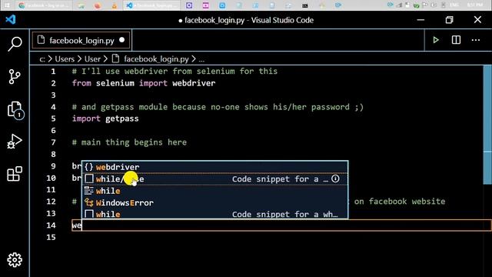
Task: Click the editor vertical scrollbar thumb
Action: pyautogui.click(x=487, y=125)
